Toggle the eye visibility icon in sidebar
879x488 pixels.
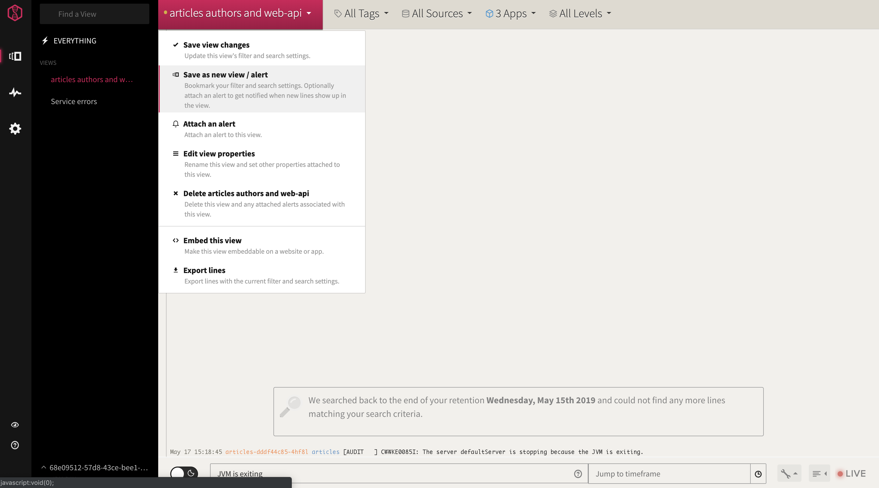pyautogui.click(x=15, y=425)
